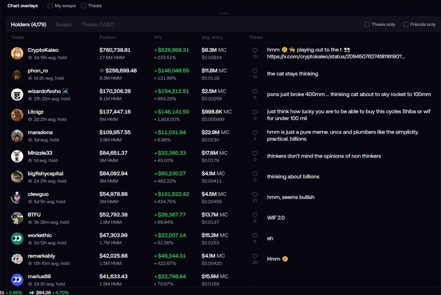441x295 pixels.
Task: Open workethic's green profile avatar
Action: pyautogui.click(x=17, y=239)
